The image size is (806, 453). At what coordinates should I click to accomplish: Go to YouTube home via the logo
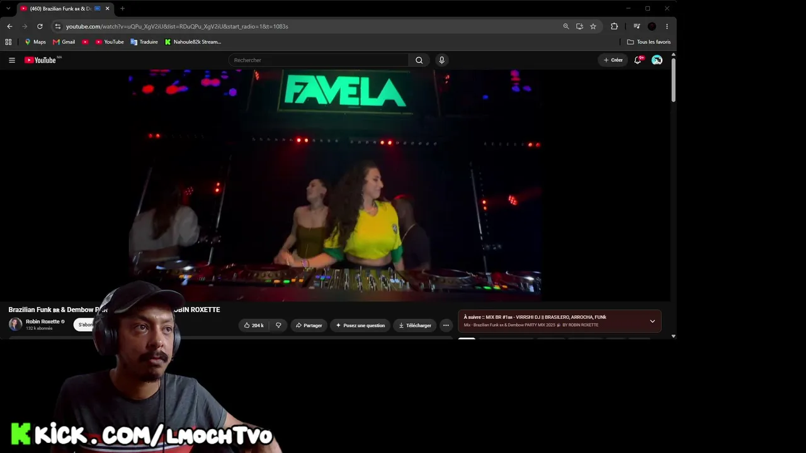pyautogui.click(x=40, y=60)
